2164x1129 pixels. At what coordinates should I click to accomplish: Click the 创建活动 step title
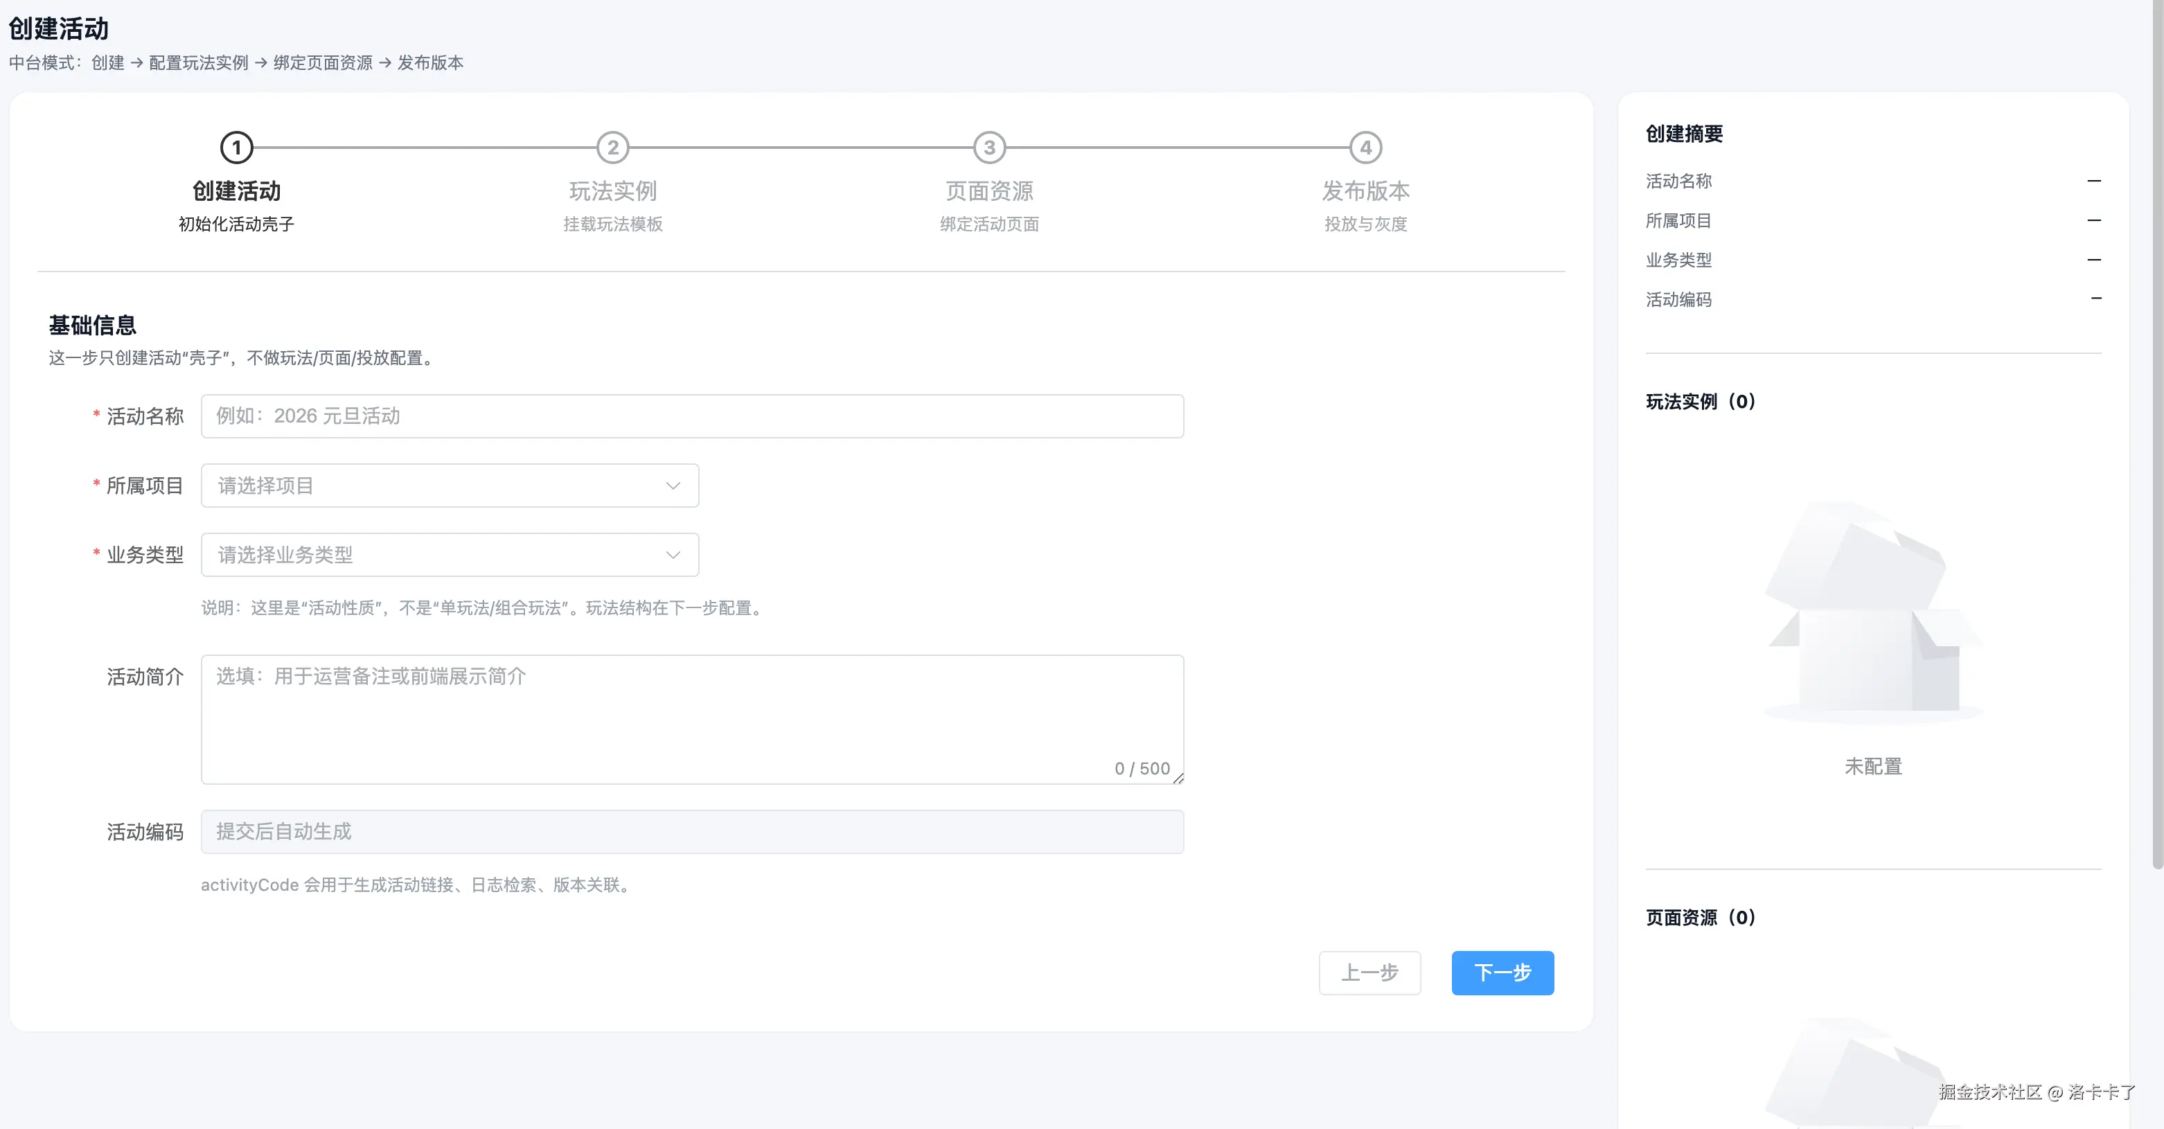point(236,192)
